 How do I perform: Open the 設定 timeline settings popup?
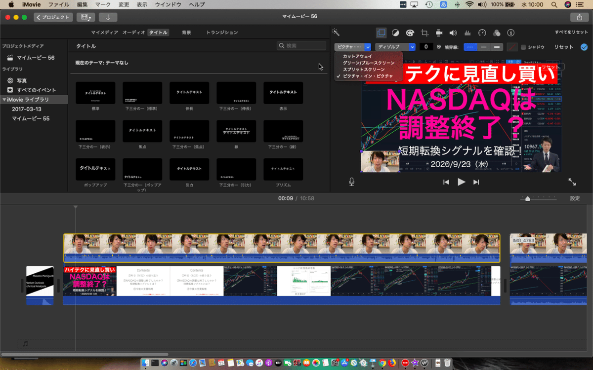click(575, 198)
